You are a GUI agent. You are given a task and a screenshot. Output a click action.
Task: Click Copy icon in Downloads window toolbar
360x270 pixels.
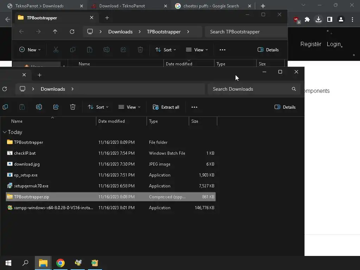tap(5, 107)
